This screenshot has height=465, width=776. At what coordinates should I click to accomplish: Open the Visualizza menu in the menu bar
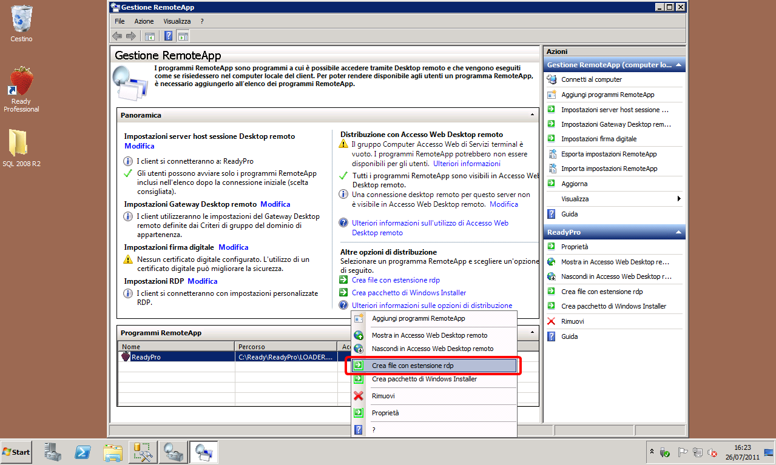point(177,21)
